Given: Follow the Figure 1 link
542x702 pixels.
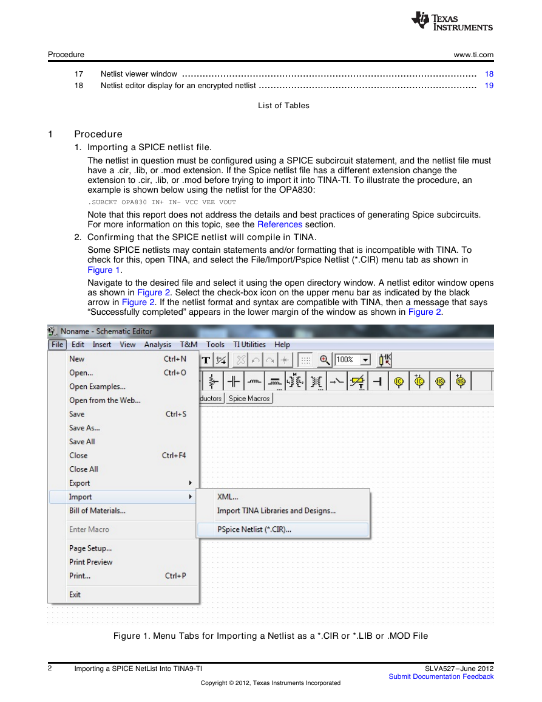Looking at the screenshot, I should [104, 270].
